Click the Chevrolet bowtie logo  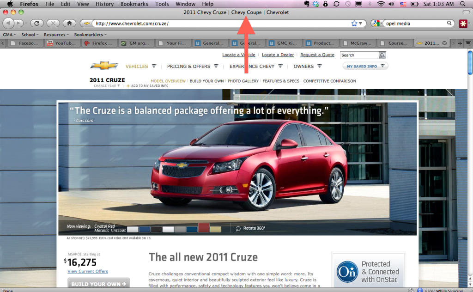click(104, 66)
